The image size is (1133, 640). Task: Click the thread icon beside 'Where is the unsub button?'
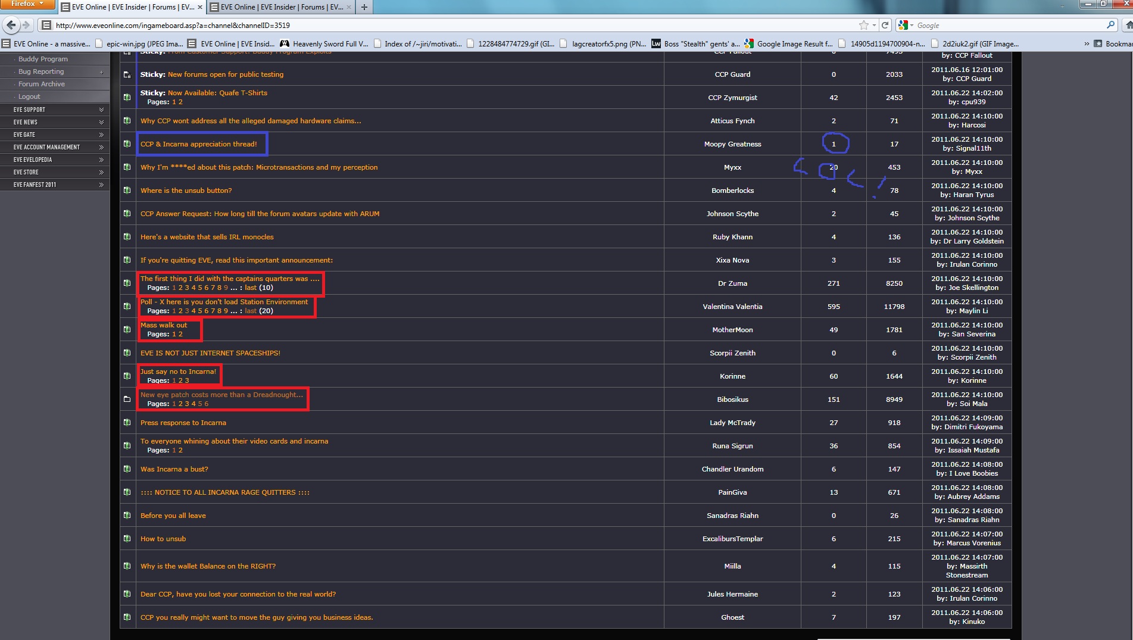coord(127,190)
